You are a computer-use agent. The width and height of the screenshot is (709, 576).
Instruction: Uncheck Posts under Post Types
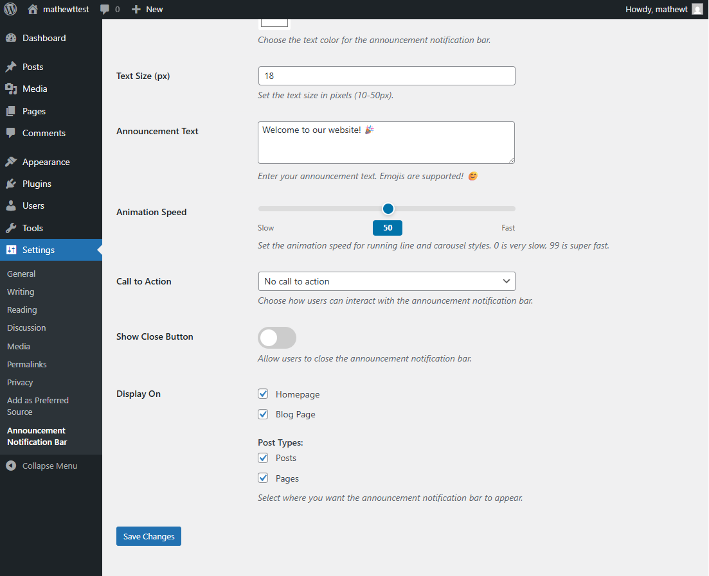pos(263,458)
